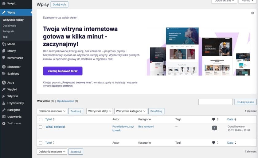Click the Szukaj wpisów button

[x=245, y=102]
